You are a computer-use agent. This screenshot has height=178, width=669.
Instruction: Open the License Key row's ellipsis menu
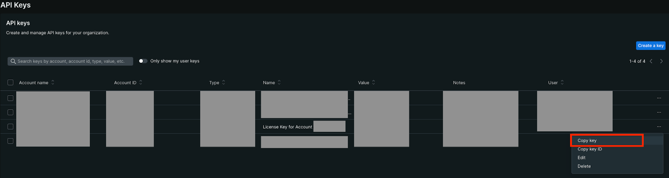point(659,127)
